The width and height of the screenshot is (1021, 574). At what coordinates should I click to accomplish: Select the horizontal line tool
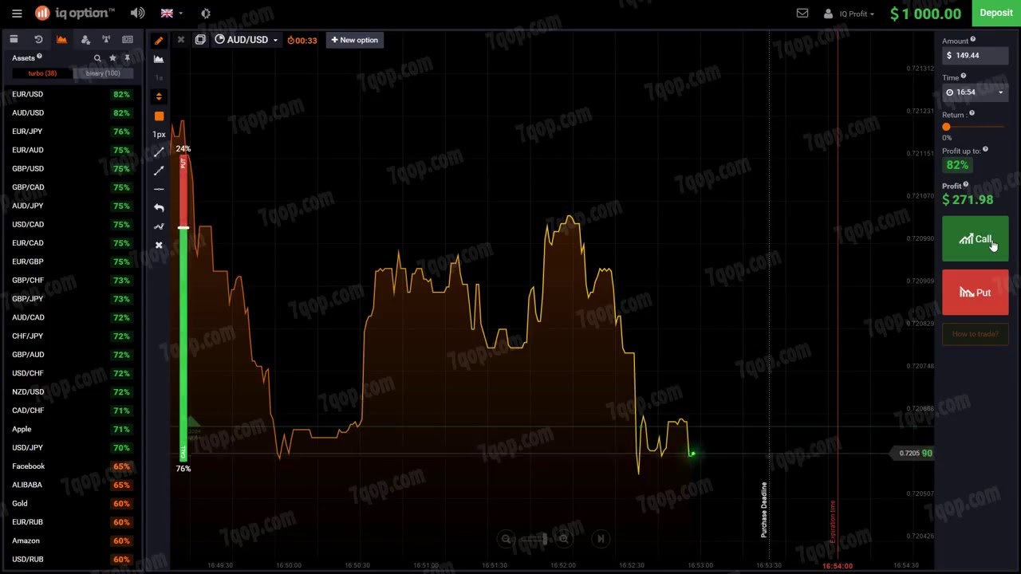click(159, 189)
